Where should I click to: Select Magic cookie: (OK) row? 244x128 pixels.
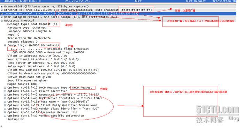(22, 84)
